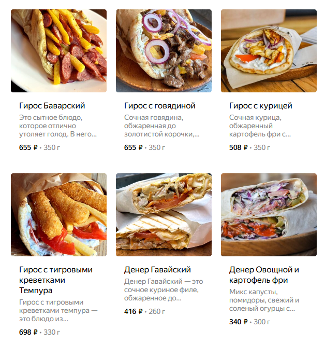This screenshot has width=325, height=344.
Task: Click the 340 ₽ price for vegetable doner
Action: click(239, 322)
